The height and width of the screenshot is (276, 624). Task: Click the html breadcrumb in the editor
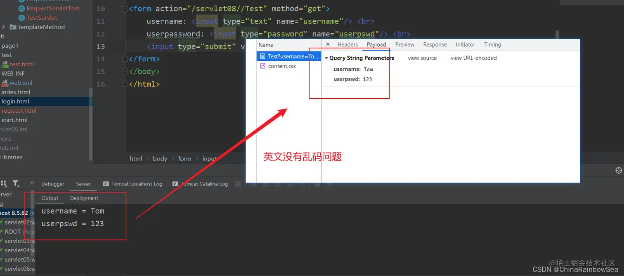pos(136,159)
